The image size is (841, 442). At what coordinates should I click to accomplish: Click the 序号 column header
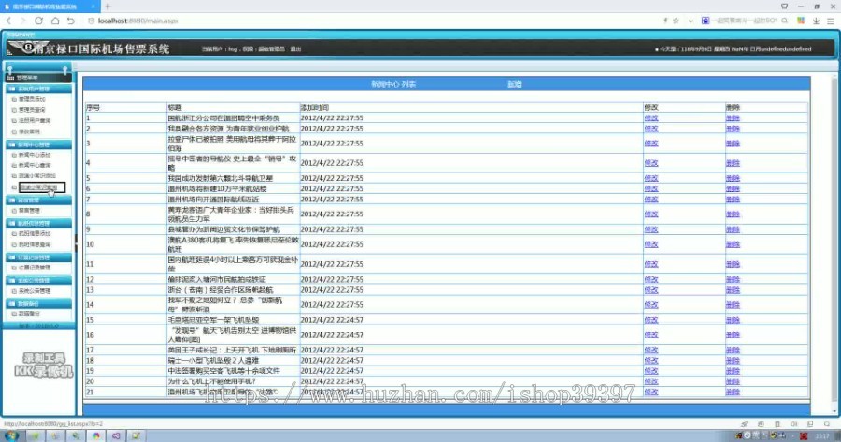(93, 107)
